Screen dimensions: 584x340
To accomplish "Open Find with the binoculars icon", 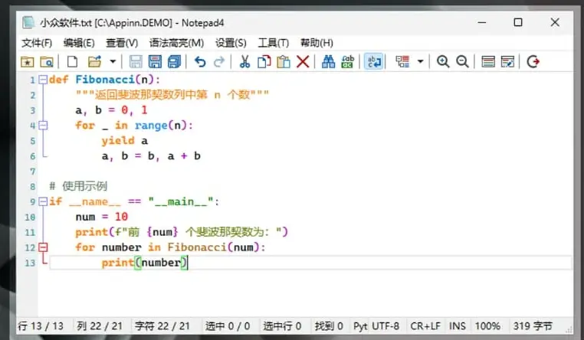I will coord(328,61).
